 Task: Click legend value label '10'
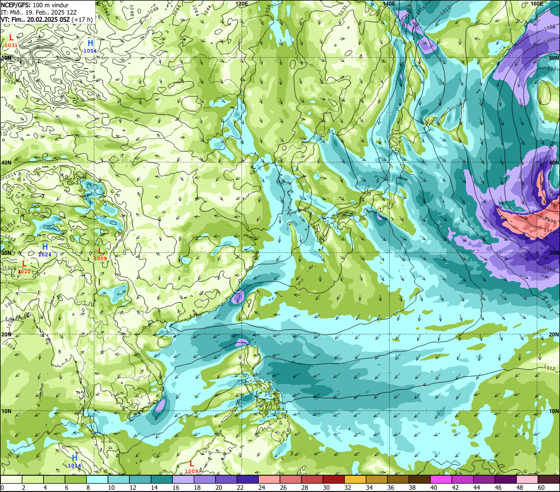(111, 488)
